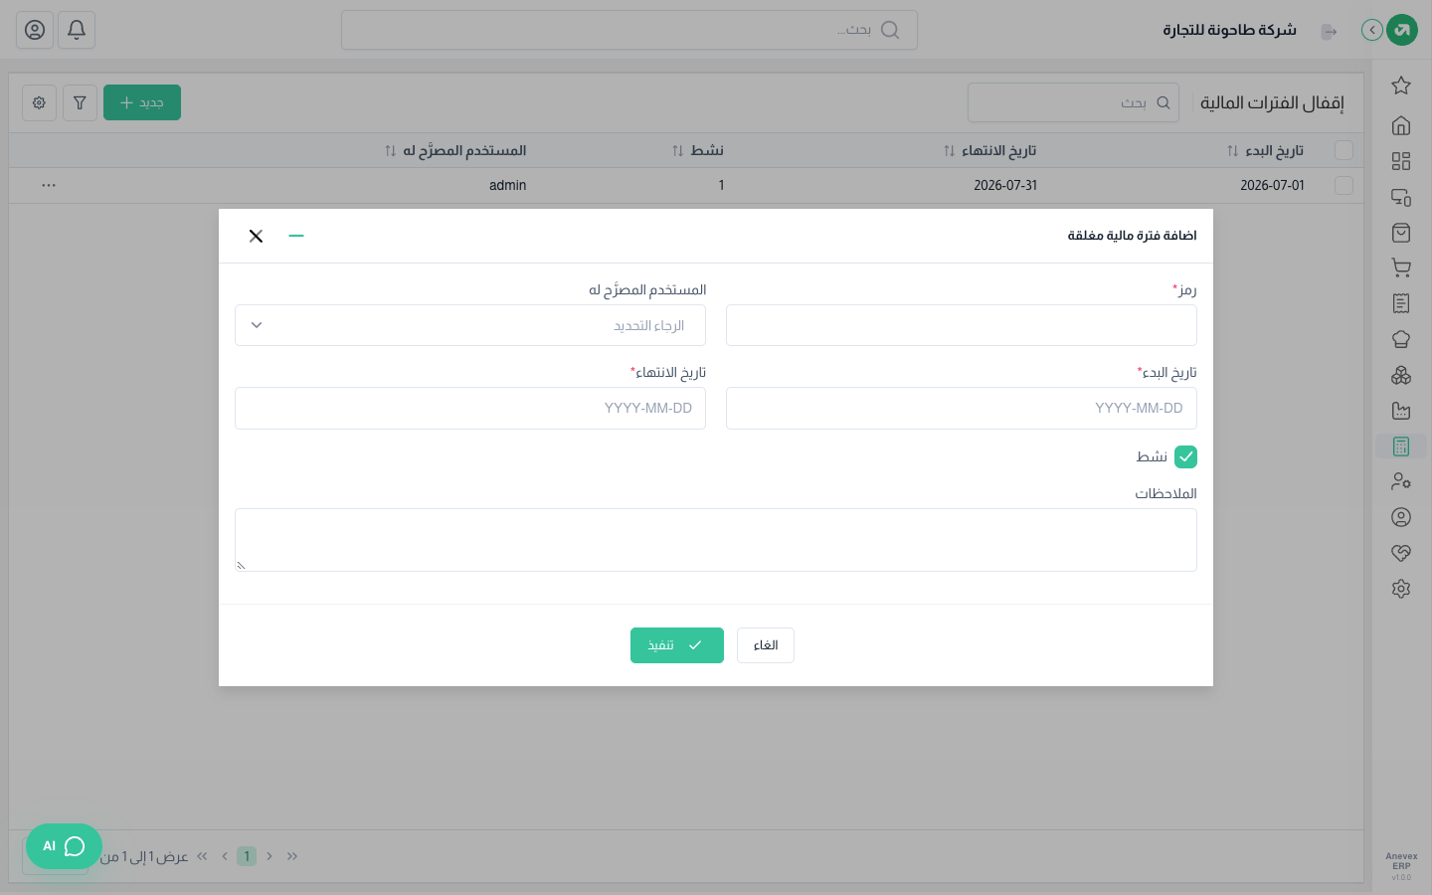
Task: Focus the search box beside إقفال الفترات المالية
Action: point(1073,102)
